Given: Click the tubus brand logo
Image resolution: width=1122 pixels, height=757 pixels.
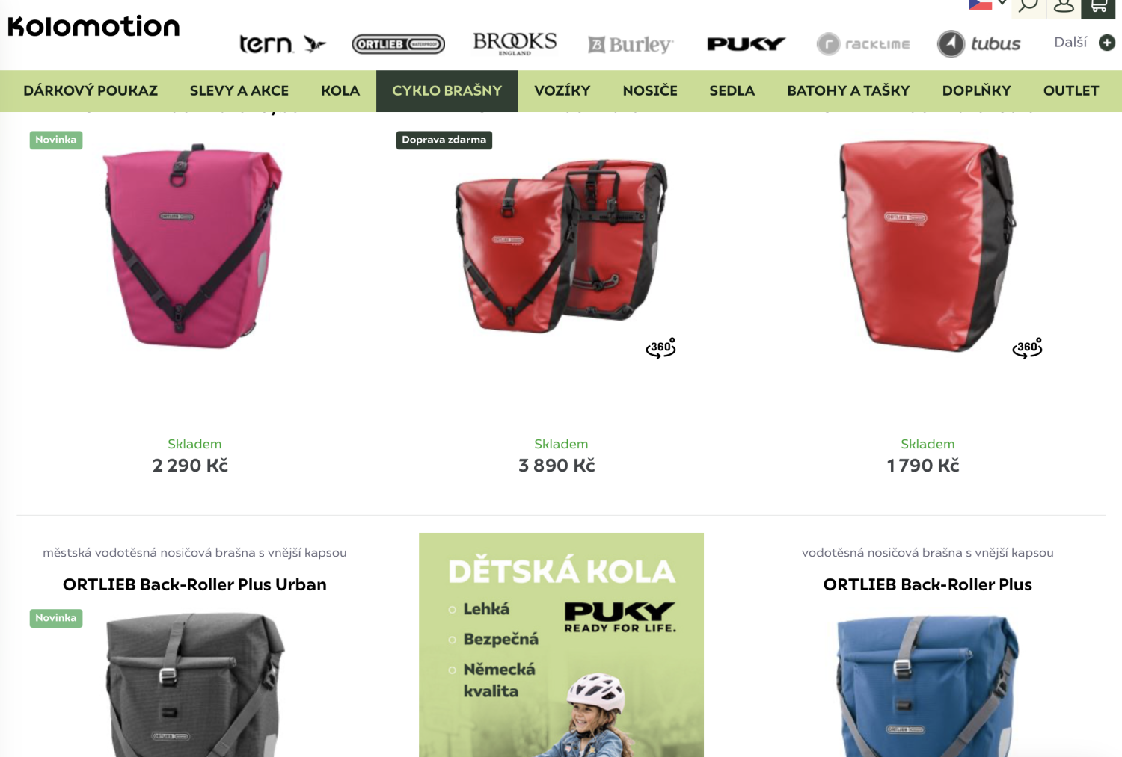Looking at the screenshot, I should 979,44.
